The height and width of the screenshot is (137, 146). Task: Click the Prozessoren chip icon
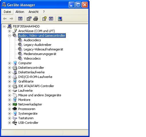click(x=15, y=109)
